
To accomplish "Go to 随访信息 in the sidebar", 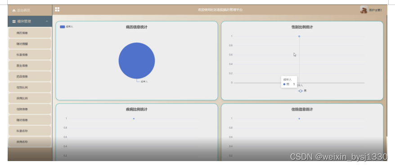I will coord(30,120).
